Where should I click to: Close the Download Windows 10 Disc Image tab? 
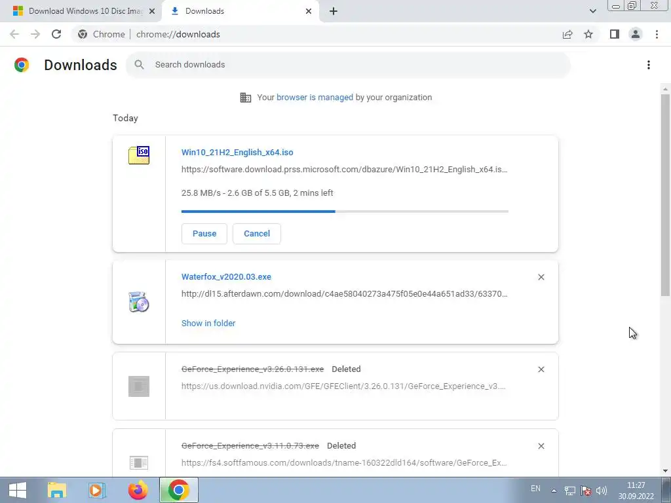(x=152, y=11)
